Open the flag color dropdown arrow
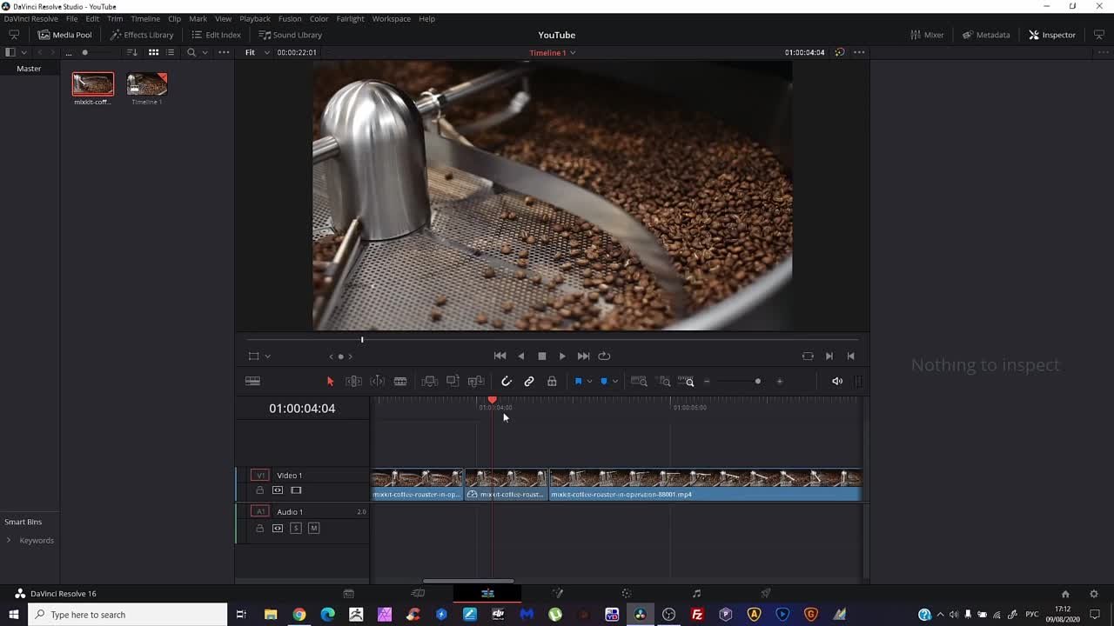This screenshot has width=1114, height=626. click(x=589, y=382)
